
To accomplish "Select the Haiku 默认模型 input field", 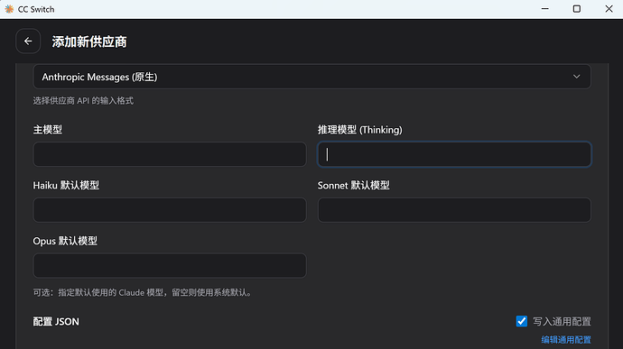I will click(x=170, y=209).
